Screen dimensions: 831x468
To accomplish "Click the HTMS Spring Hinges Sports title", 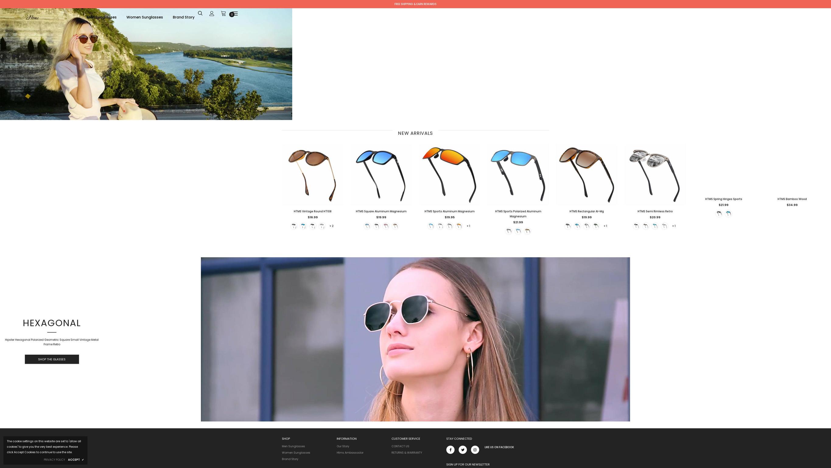I will click(x=723, y=199).
